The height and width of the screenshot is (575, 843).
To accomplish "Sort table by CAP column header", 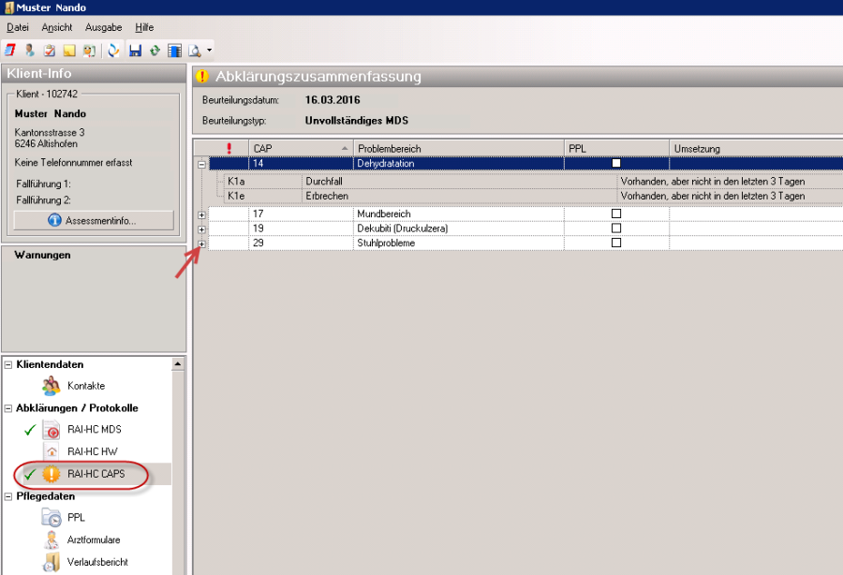I will coord(300,148).
